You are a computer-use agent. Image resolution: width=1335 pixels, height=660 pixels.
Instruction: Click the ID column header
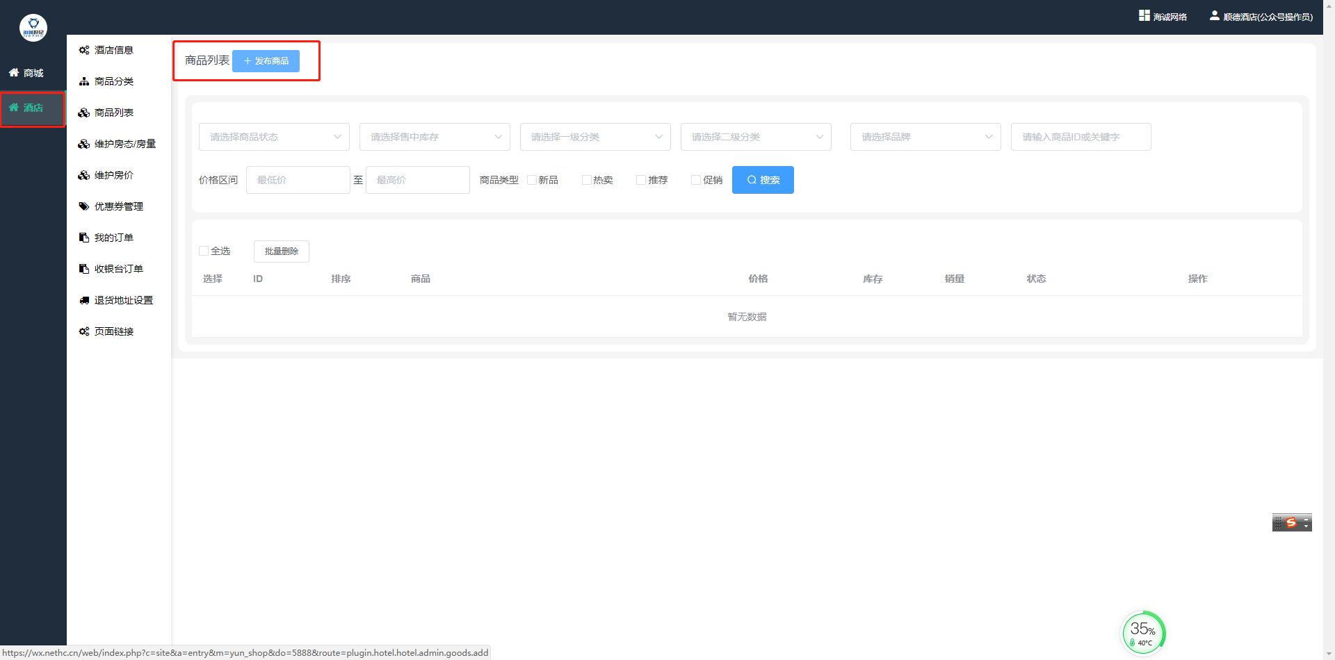click(x=258, y=279)
